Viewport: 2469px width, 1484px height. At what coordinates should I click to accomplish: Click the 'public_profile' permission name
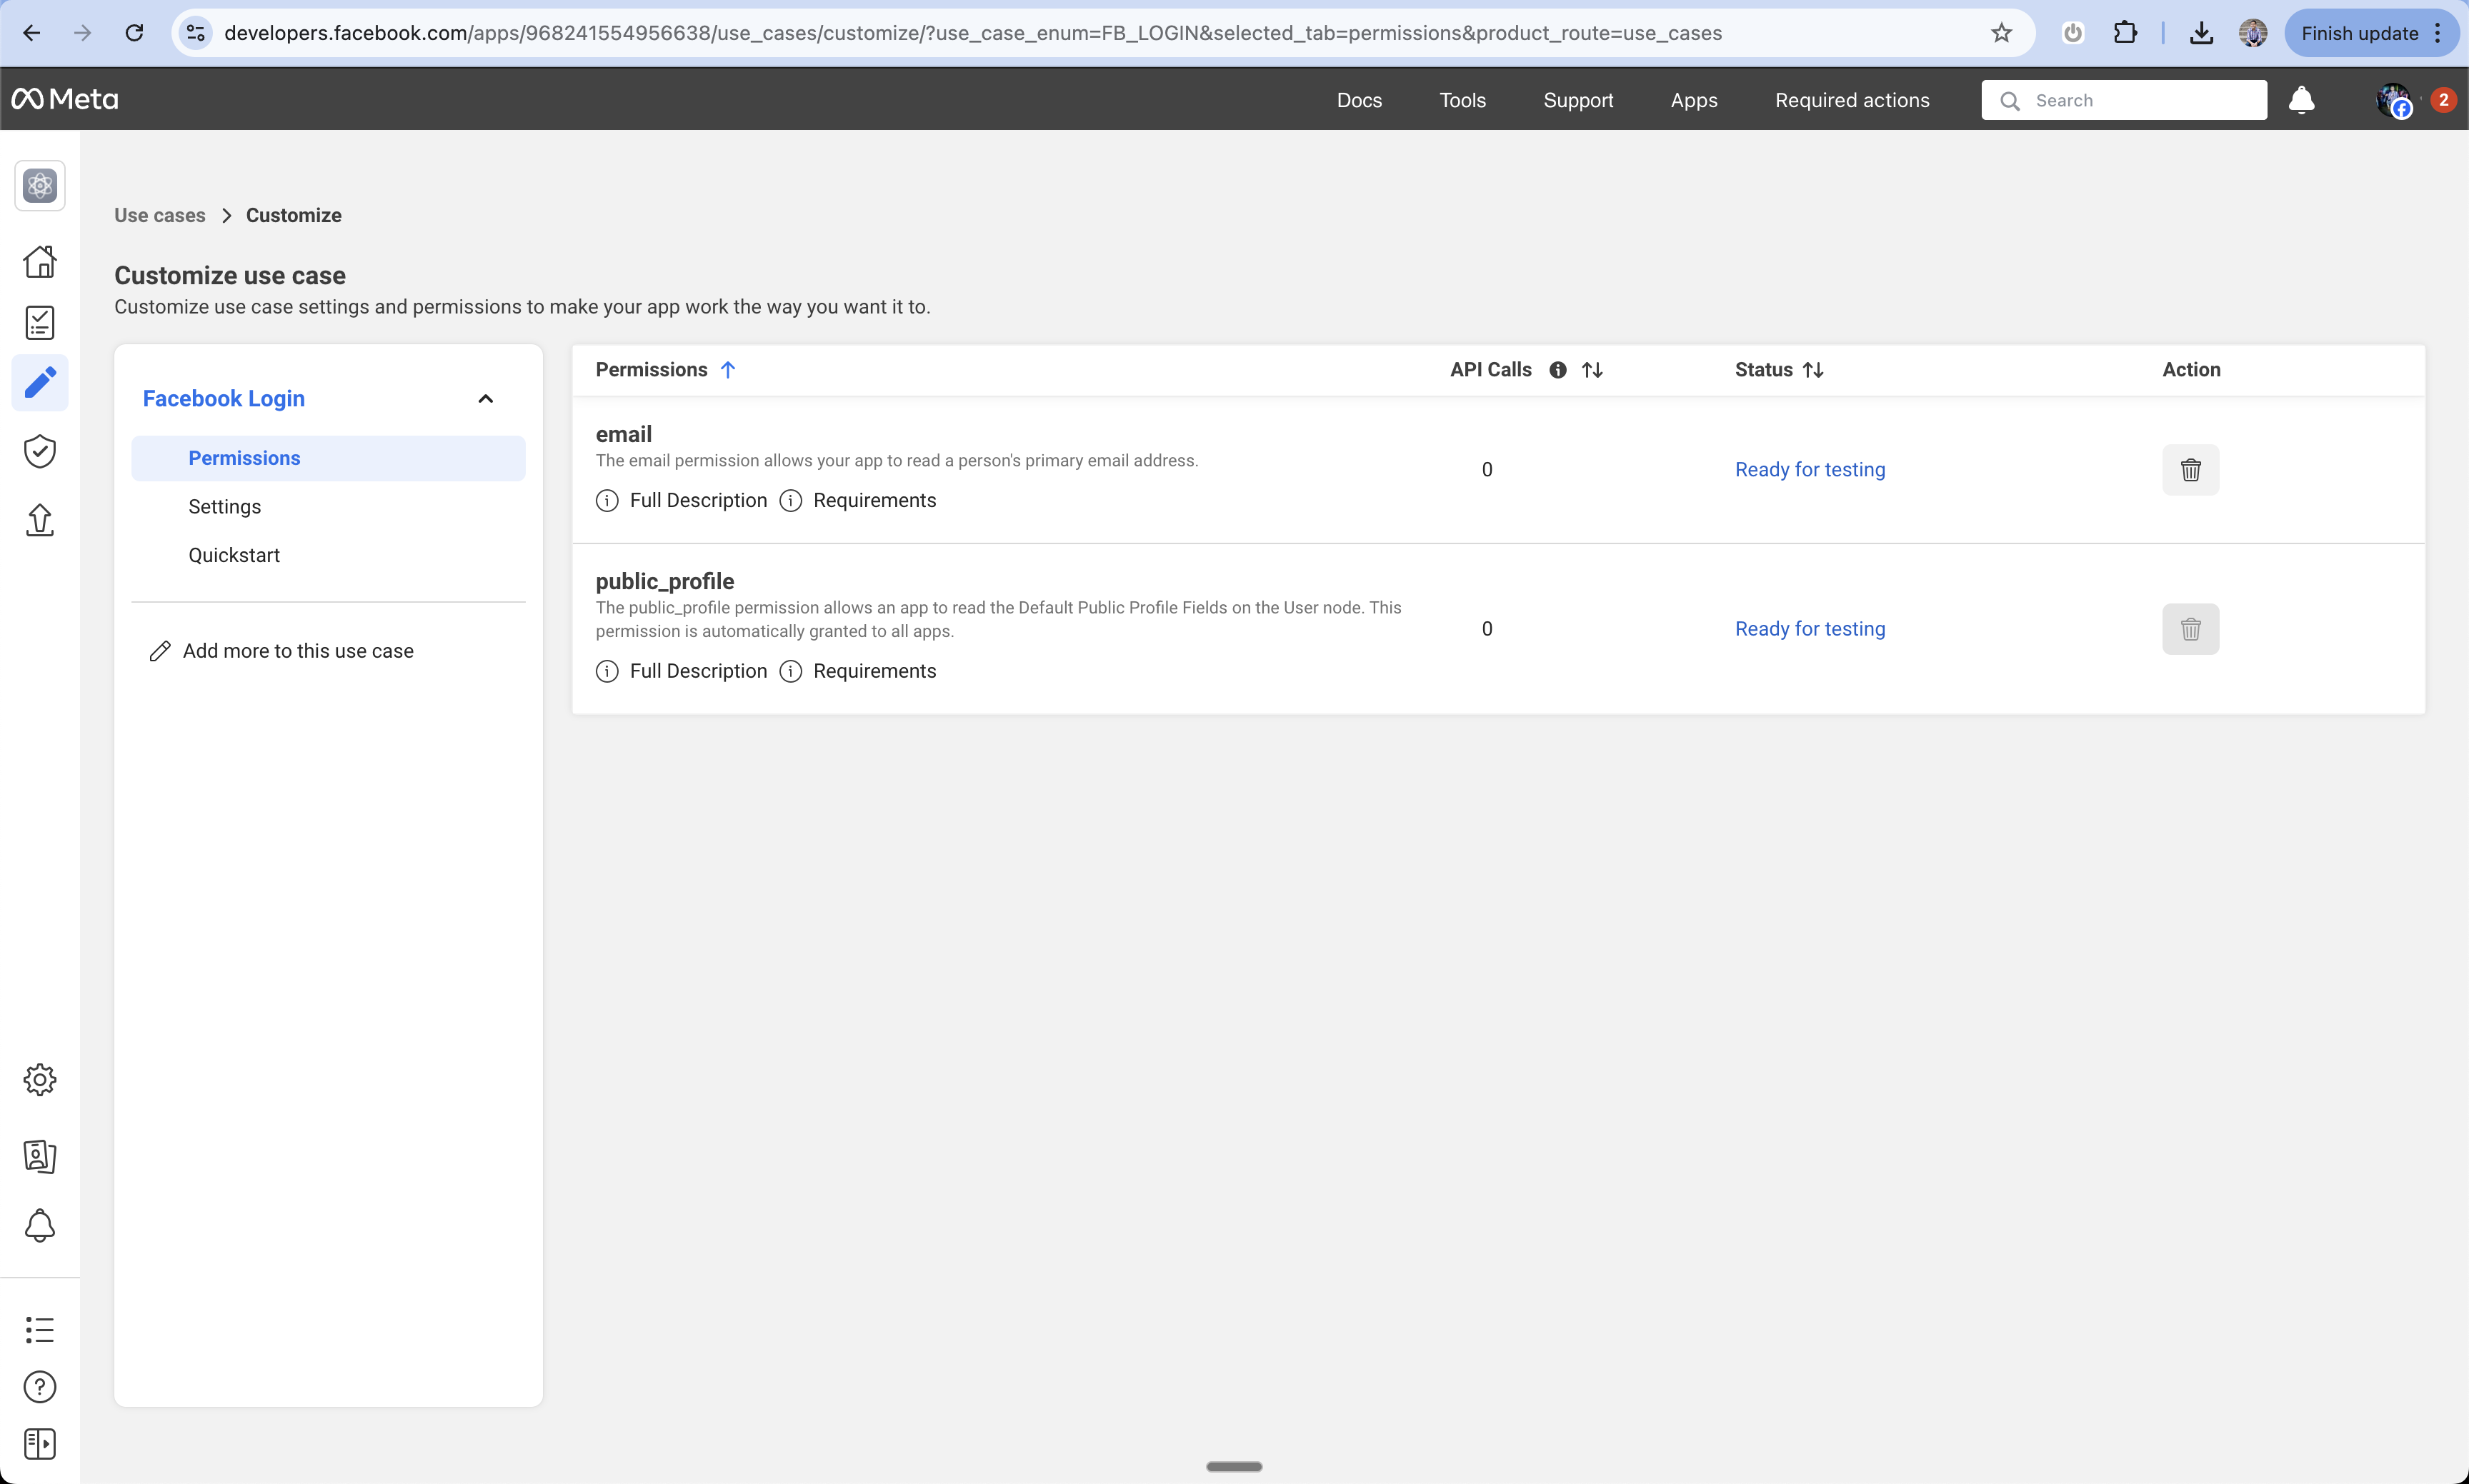tap(664, 581)
